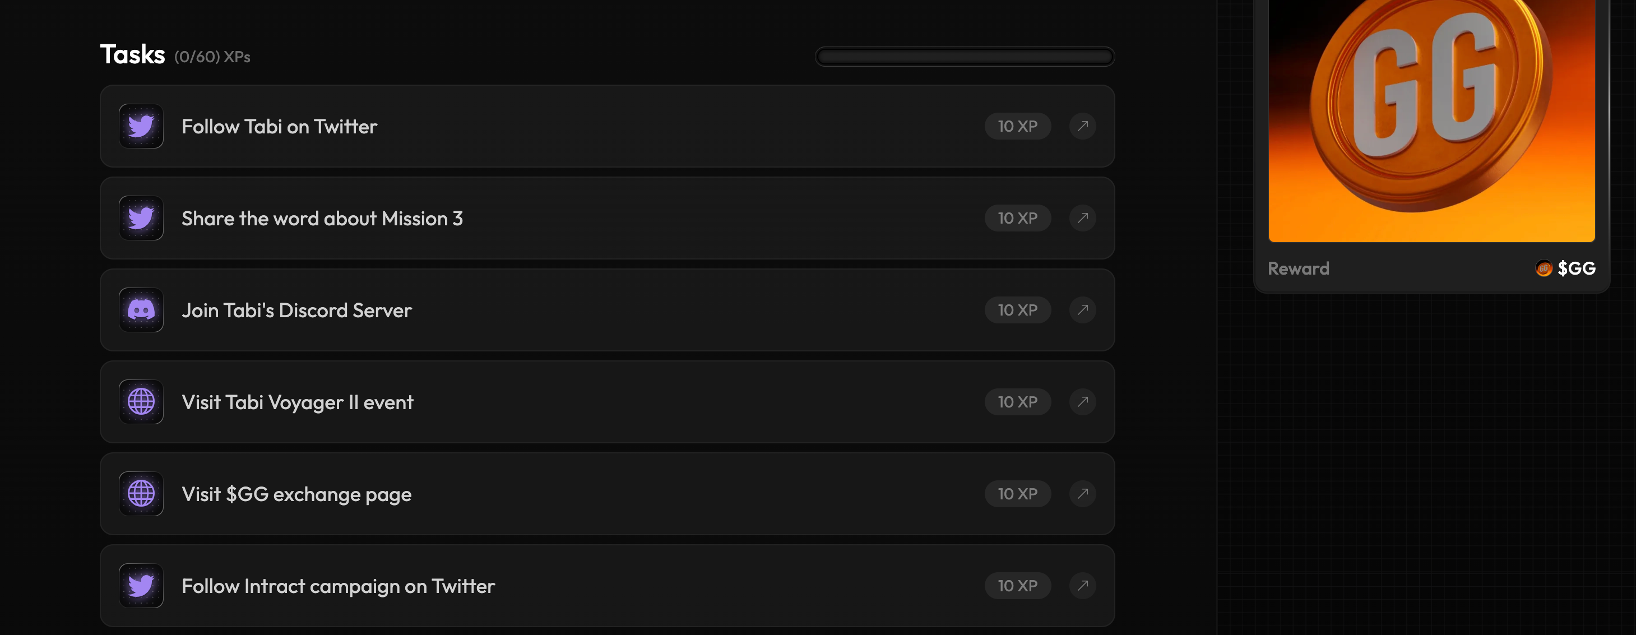Open arrow link for $GG exchange page
Viewport: 1636px width, 635px height.
coord(1082,494)
